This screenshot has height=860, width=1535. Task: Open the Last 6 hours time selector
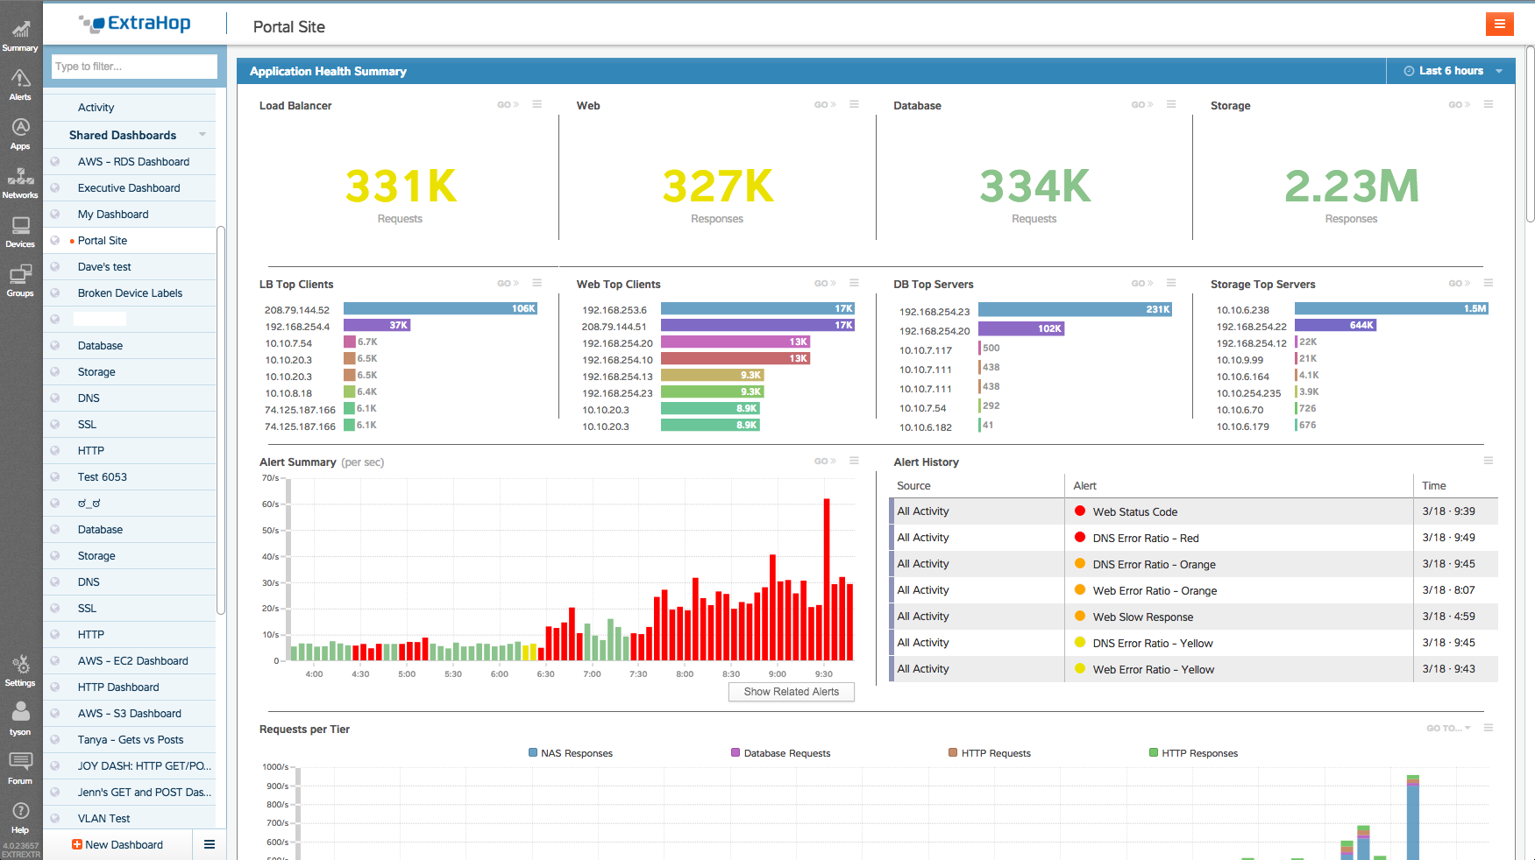coord(1453,71)
